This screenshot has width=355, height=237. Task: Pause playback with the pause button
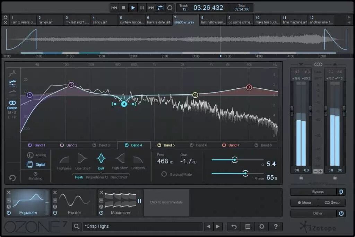click(x=142, y=8)
